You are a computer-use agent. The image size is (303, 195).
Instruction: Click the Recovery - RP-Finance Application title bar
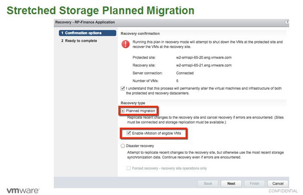pos(85,22)
